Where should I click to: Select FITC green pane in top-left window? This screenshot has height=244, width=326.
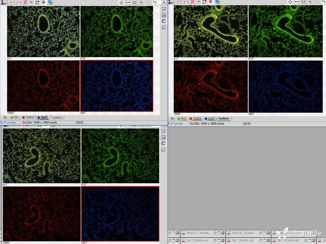tap(117, 31)
